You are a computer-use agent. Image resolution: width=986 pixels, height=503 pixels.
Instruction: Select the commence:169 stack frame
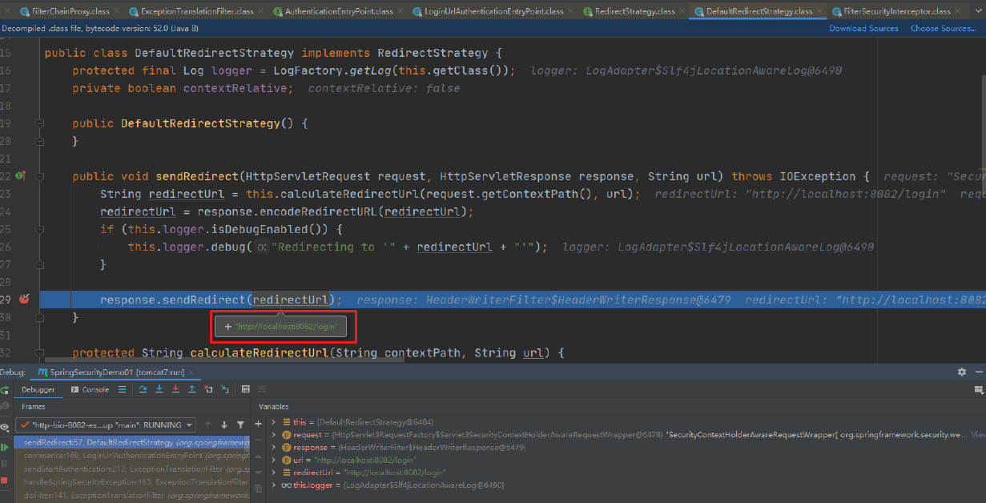132,455
